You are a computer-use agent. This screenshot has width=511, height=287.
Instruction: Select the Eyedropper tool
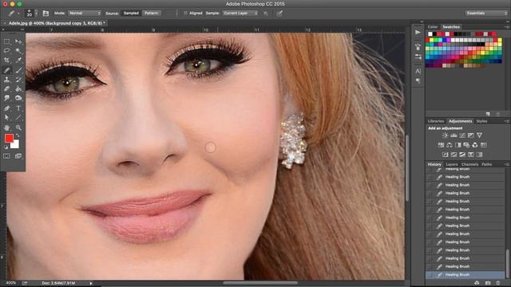(x=18, y=61)
